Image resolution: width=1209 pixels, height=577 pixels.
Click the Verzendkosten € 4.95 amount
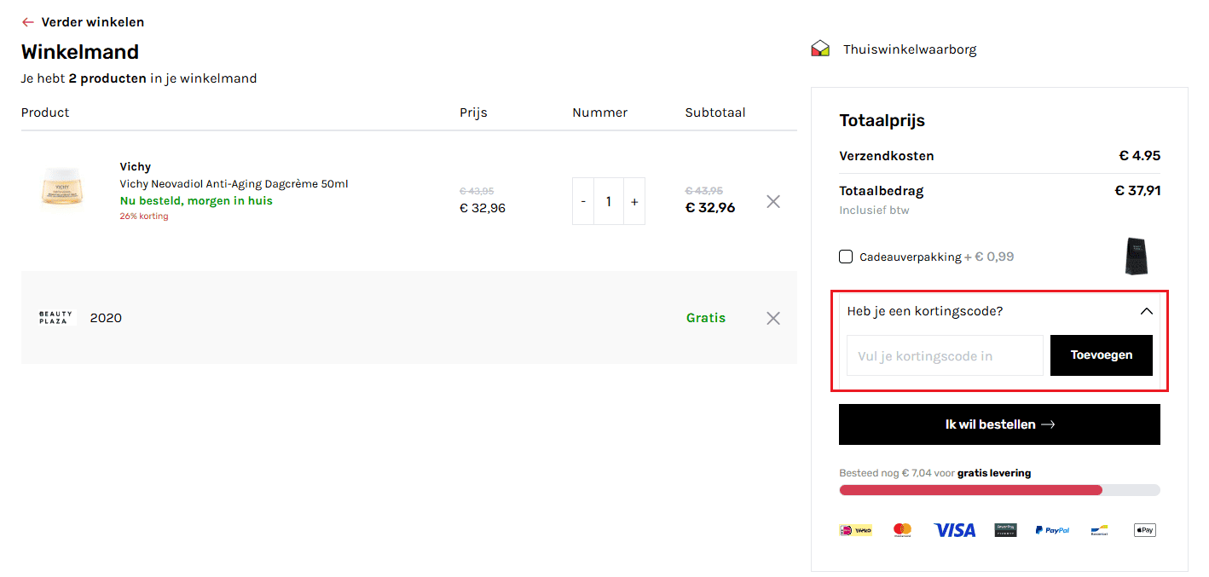(x=1139, y=156)
